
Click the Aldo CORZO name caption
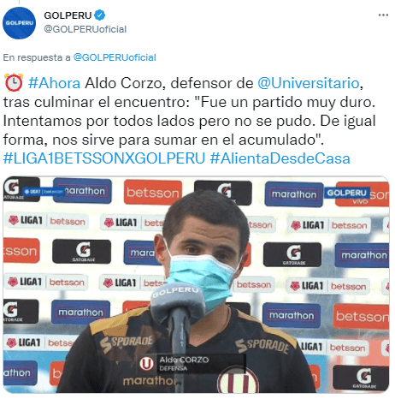184,360
